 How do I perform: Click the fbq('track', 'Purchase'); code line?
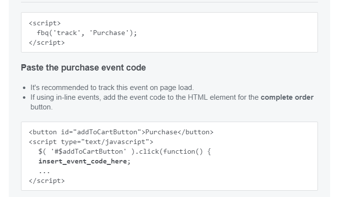87,33
